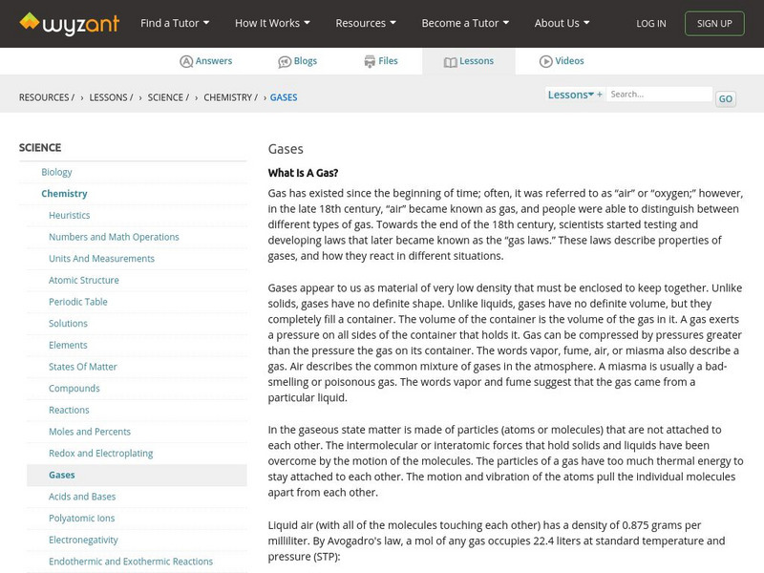Expand the Resources dropdown menu
The height and width of the screenshot is (573, 764).
pos(366,23)
